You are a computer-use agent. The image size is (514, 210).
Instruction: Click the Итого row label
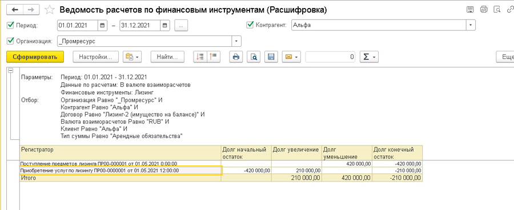[121, 178]
